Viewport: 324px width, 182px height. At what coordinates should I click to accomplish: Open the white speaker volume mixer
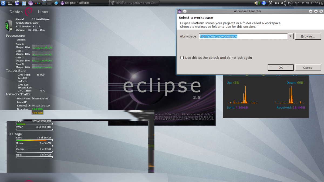(x=283, y=3)
